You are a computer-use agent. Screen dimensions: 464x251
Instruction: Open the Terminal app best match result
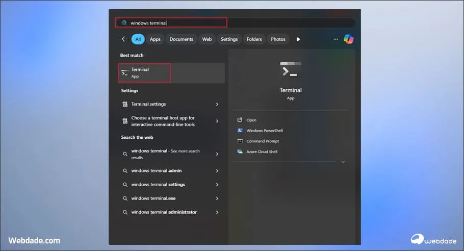(x=145, y=73)
